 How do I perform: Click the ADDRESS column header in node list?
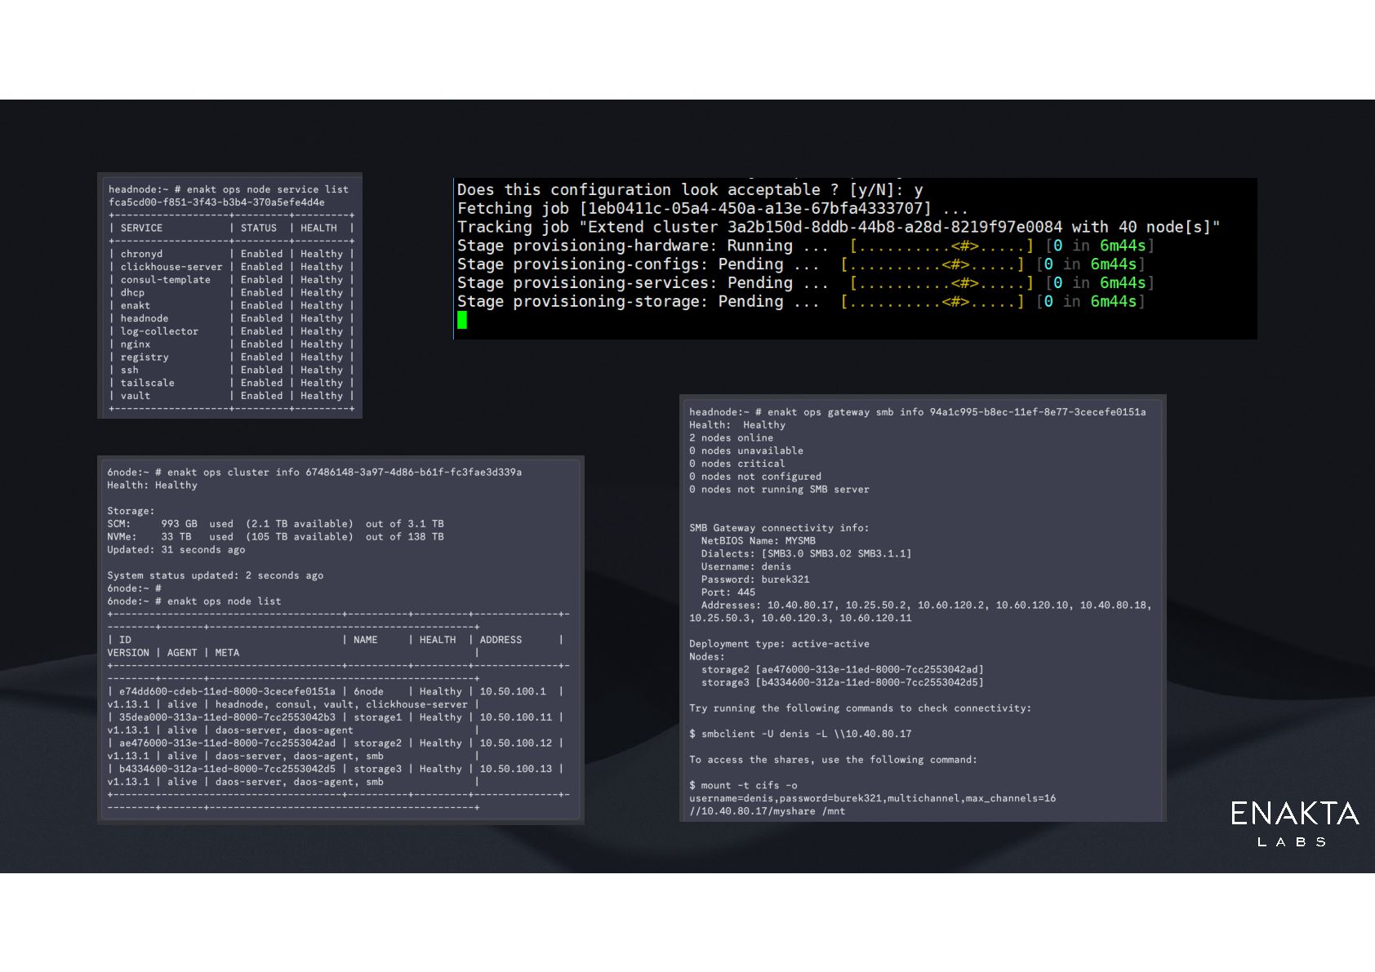[501, 640]
